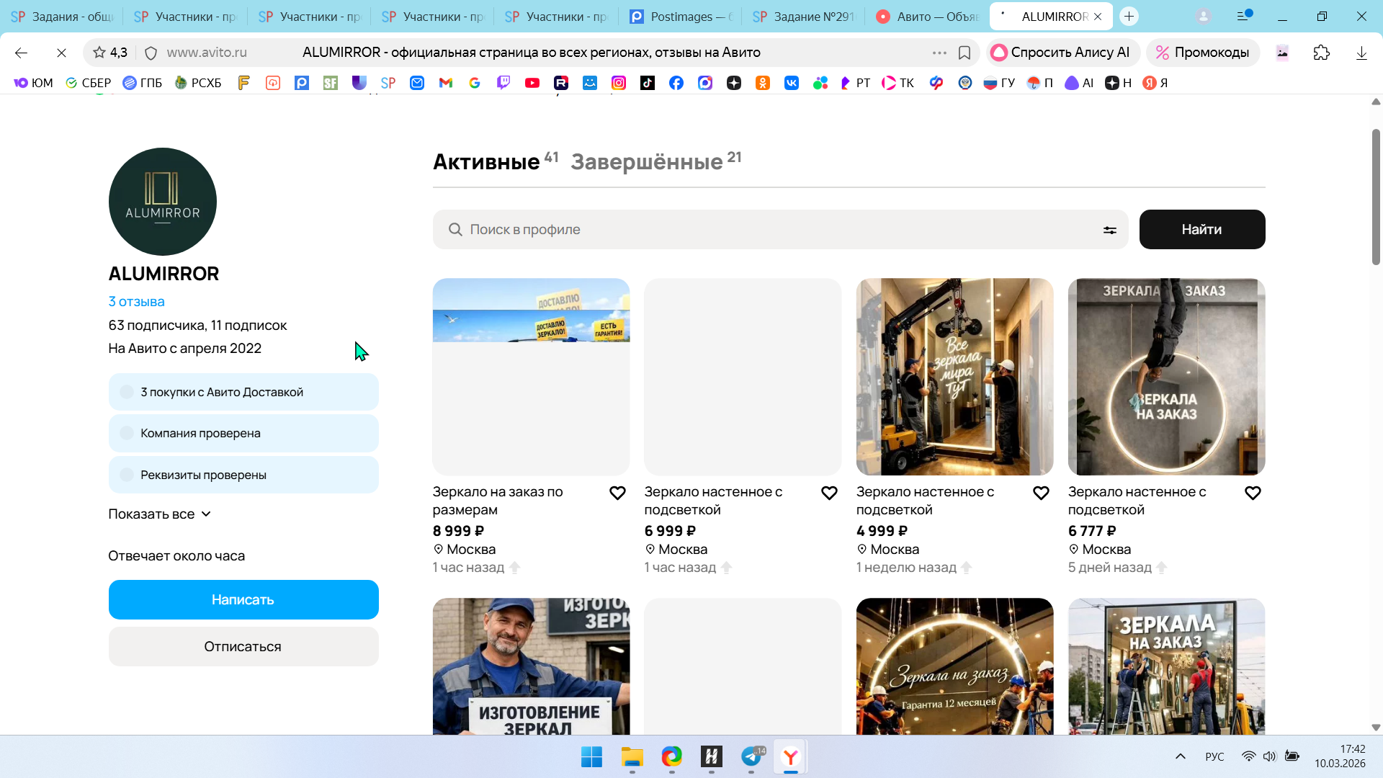Viewport: 1383px width, 778px height.
Task: Add the 6 999 ₽ mirror to favorites
Action: pyautogui.click(x=829, y=493)
